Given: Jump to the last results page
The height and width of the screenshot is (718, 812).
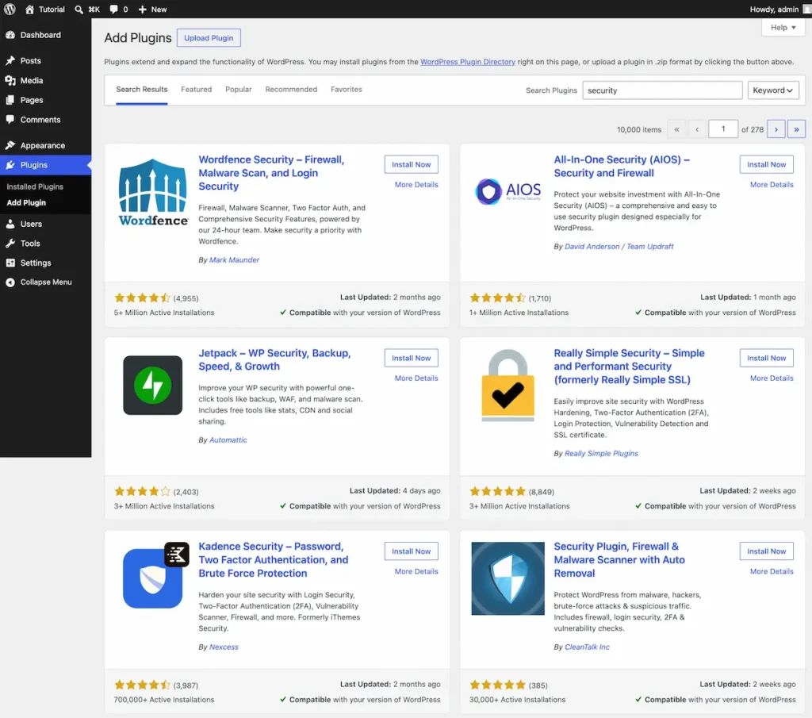Looking at the screenshot, I should pyautogui.click(x=796, y=129).
